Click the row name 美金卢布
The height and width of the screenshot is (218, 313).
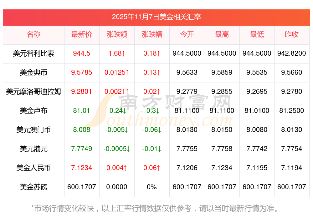tap(33, 110)
